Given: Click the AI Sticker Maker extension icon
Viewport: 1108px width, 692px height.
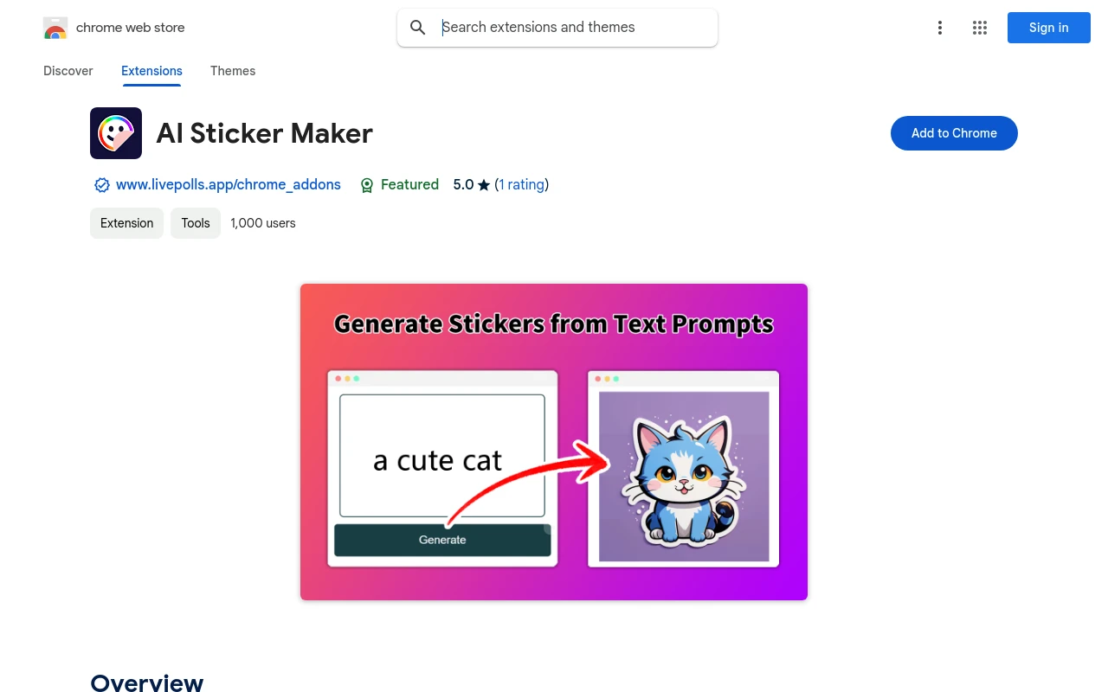Looking at the screenshot, I should tap(116, 133).
